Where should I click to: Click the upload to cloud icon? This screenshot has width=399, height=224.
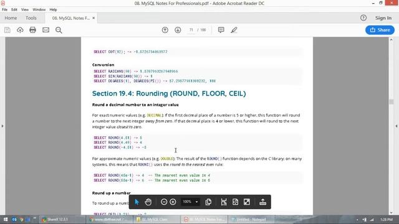20,30
